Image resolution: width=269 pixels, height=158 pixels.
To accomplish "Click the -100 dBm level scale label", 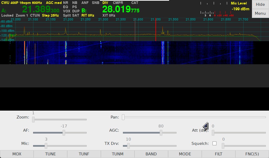I will point(7,31).
